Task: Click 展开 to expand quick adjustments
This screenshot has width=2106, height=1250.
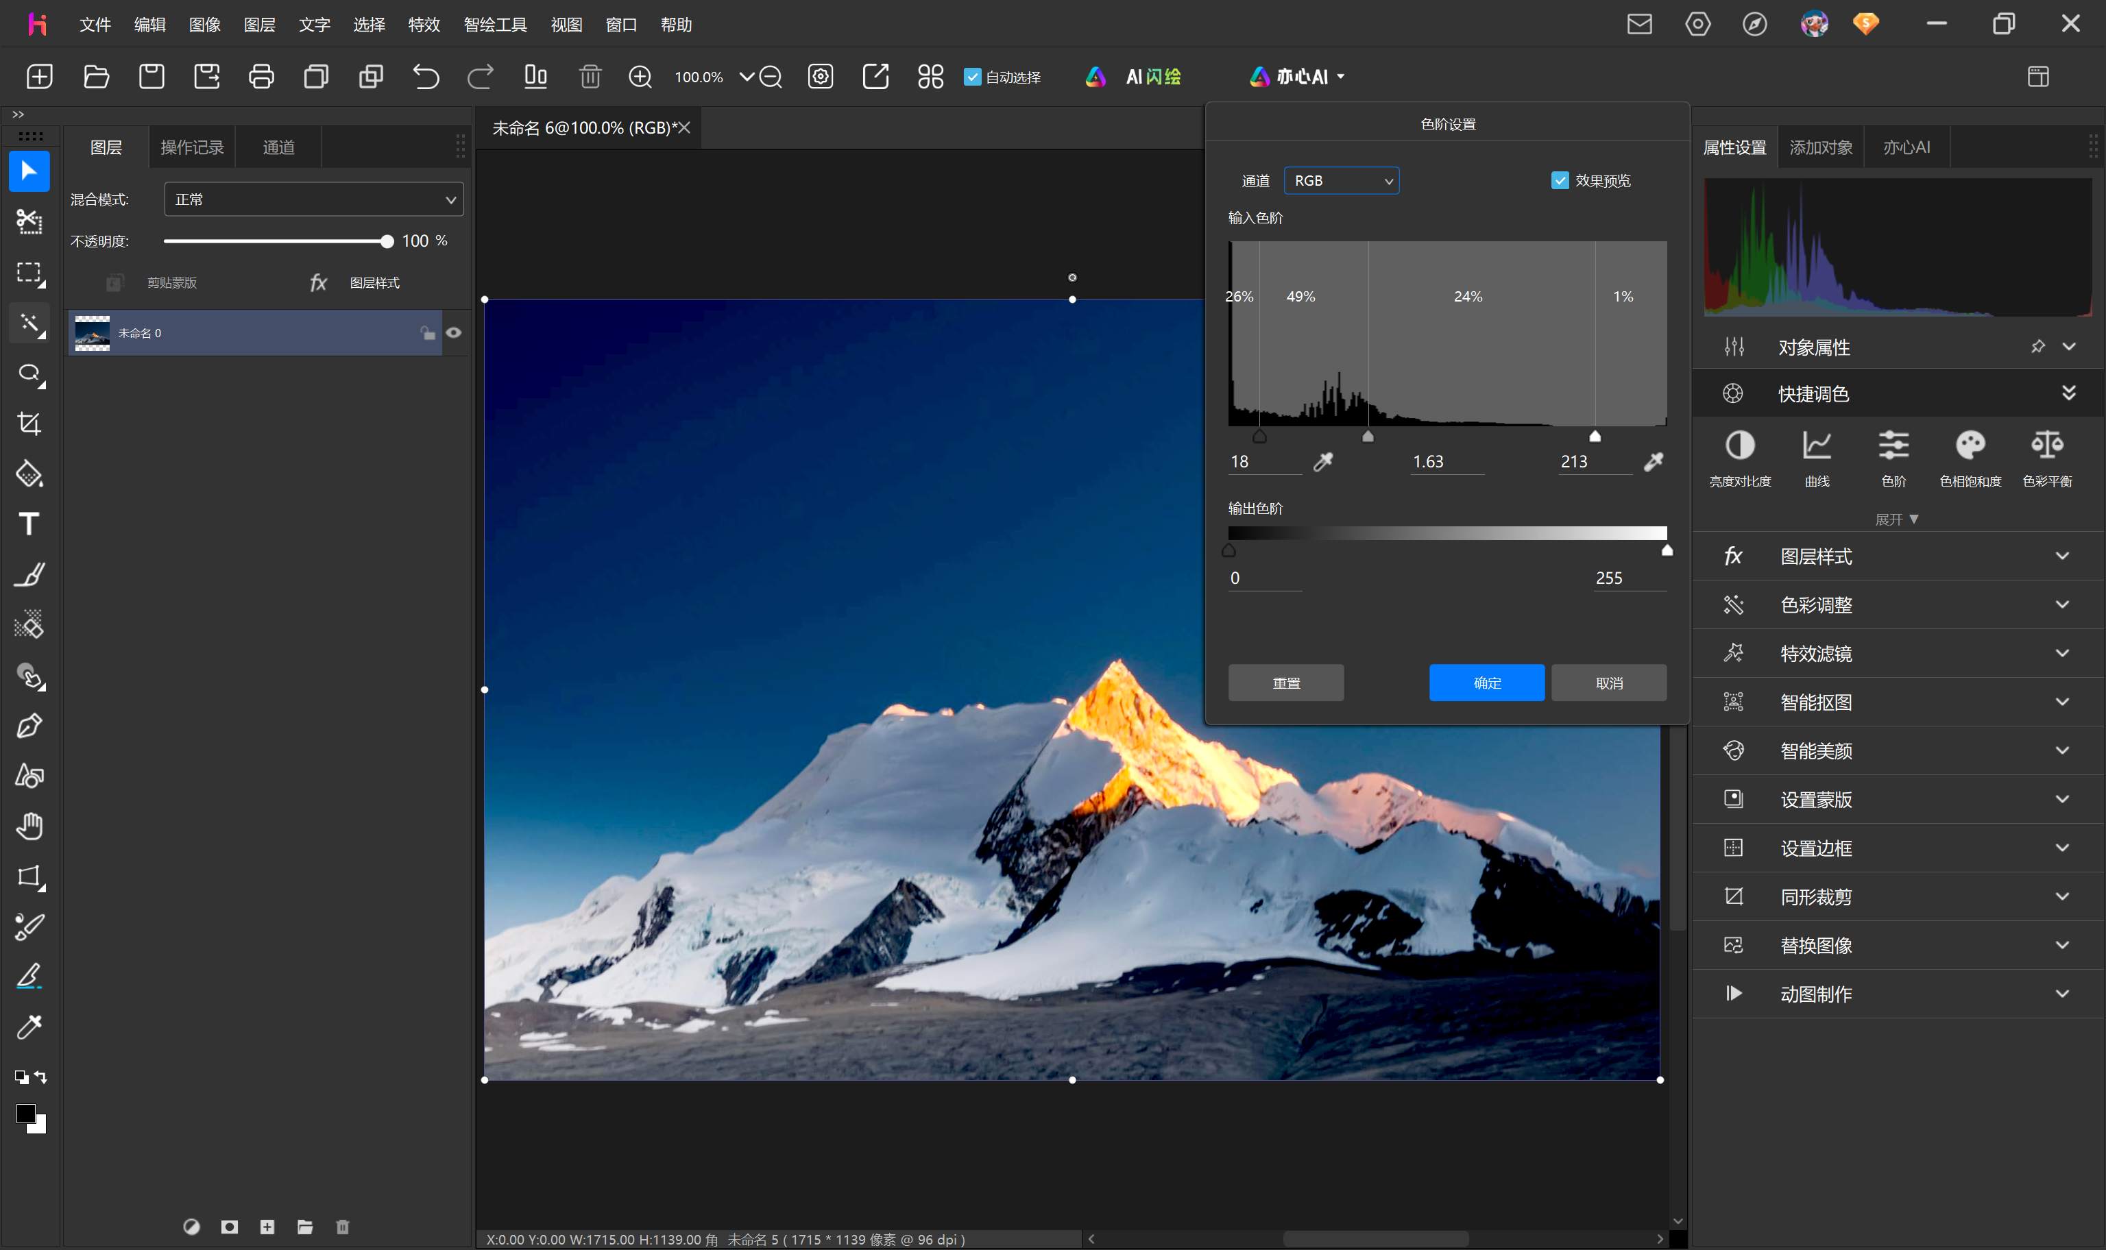Action: pos(1896,519)
